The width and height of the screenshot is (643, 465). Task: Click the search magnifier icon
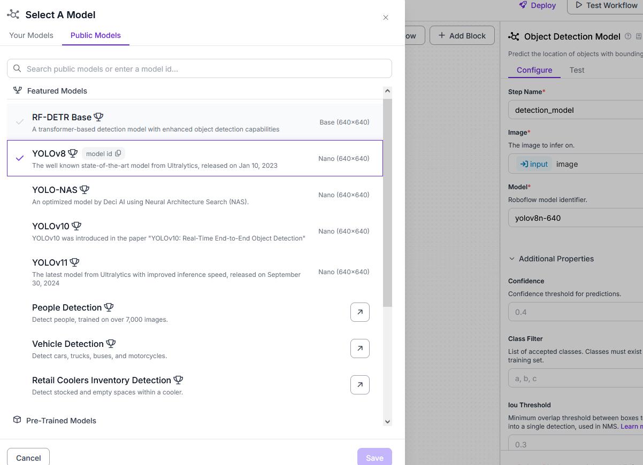[17, 68]
